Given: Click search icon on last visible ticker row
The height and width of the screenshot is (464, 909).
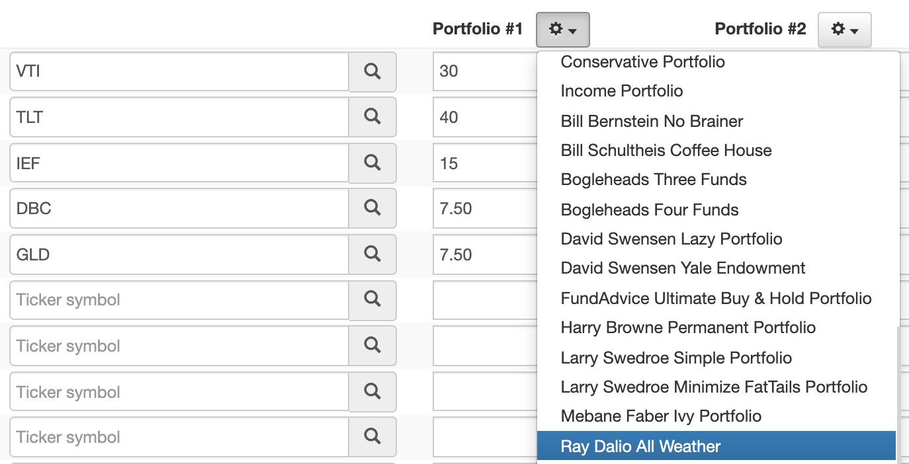Looking at the screenshot, I should click(x=372, y=437).
